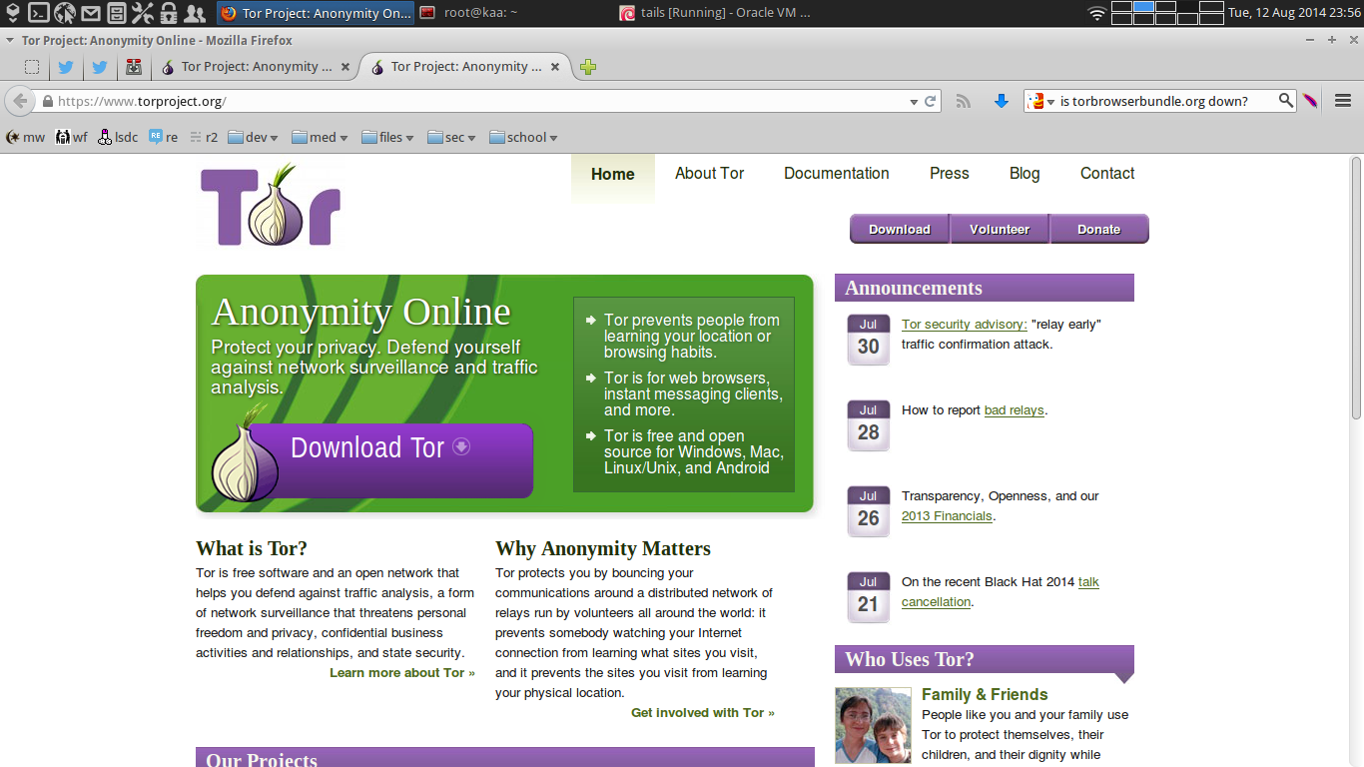1364x767 pixels.
Task: Open the pinned tab with the red tray icon
Action: [x=134, y=67]
